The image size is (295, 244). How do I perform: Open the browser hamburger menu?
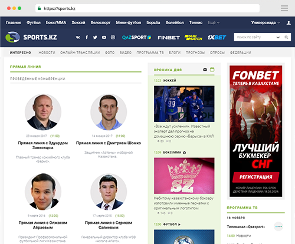(x=284, y=8)
